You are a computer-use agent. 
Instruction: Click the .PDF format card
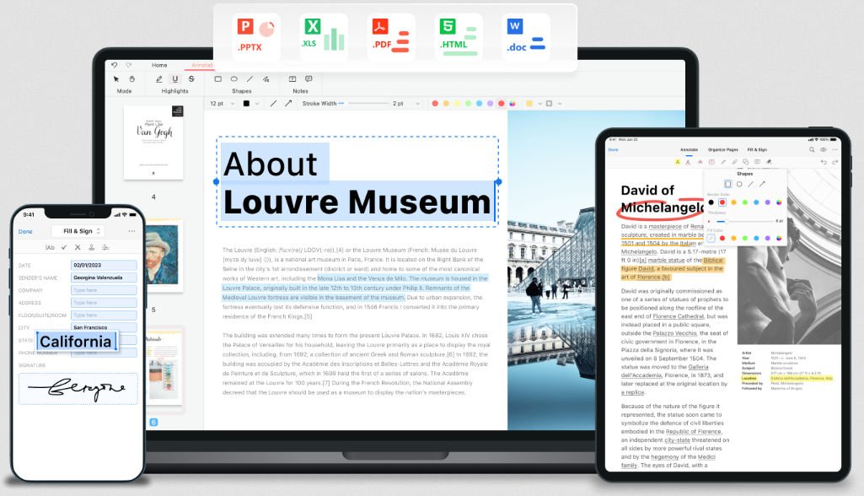pyautogui.click(x=390, y=37)
